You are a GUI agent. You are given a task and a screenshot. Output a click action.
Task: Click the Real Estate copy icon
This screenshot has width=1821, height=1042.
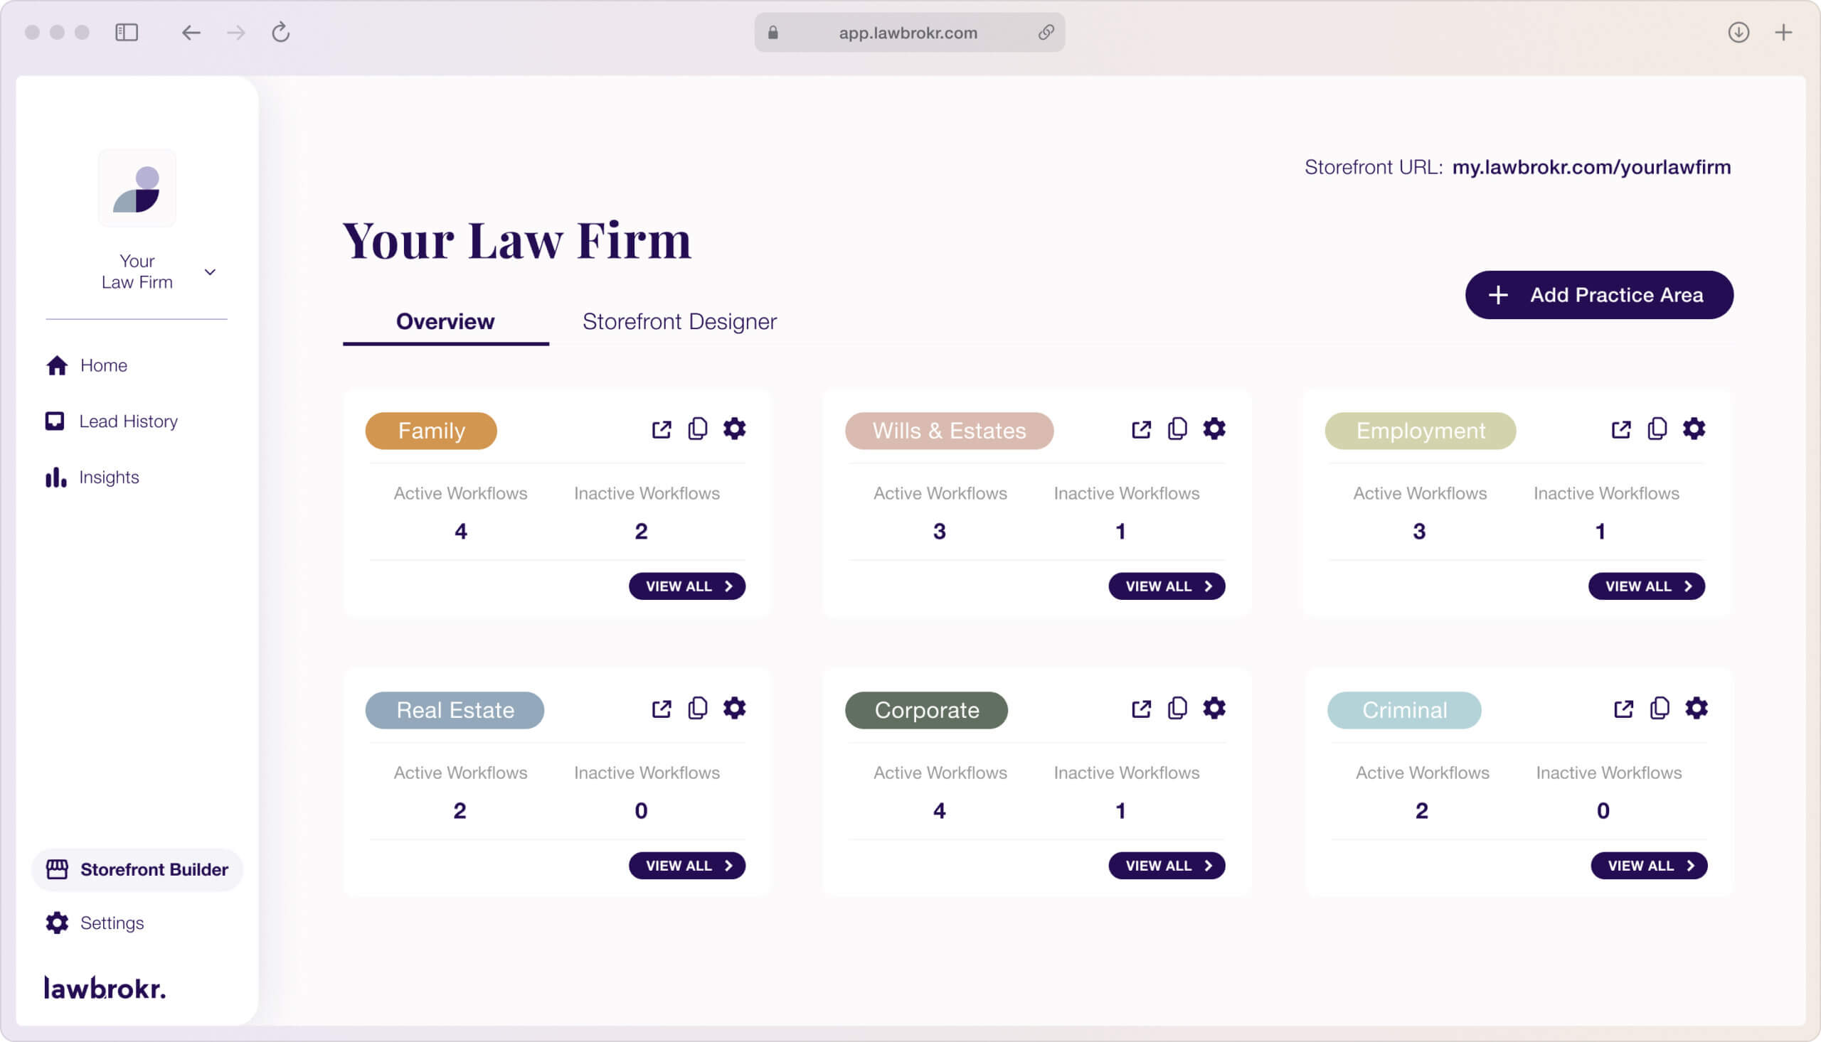pyautogui.click(x=698, y=708)
